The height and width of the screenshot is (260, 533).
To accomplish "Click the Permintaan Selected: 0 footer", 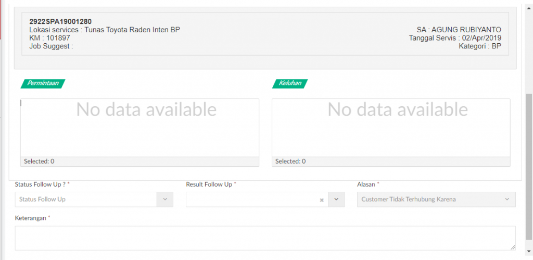I will tap(139, 162).
